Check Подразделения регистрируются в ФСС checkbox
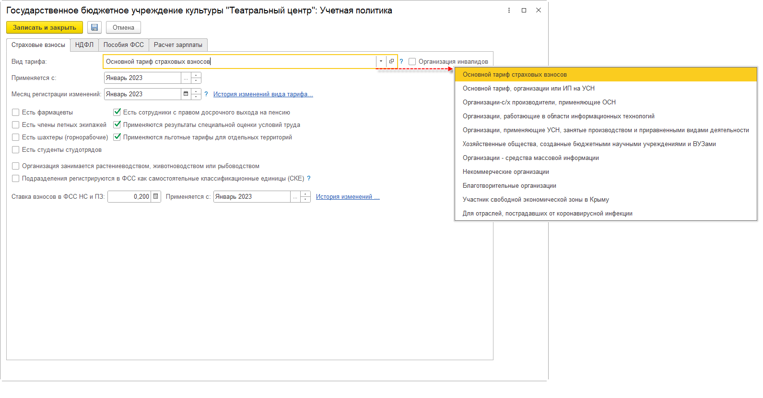The width and height of the screenshot is (763, 398). point(16,178)
